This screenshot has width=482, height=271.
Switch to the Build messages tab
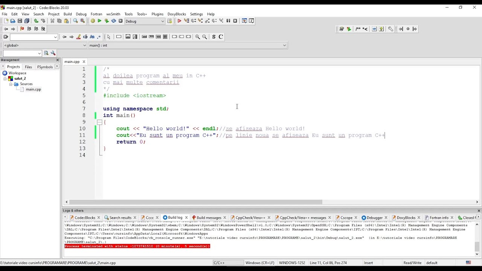[209, 218]
